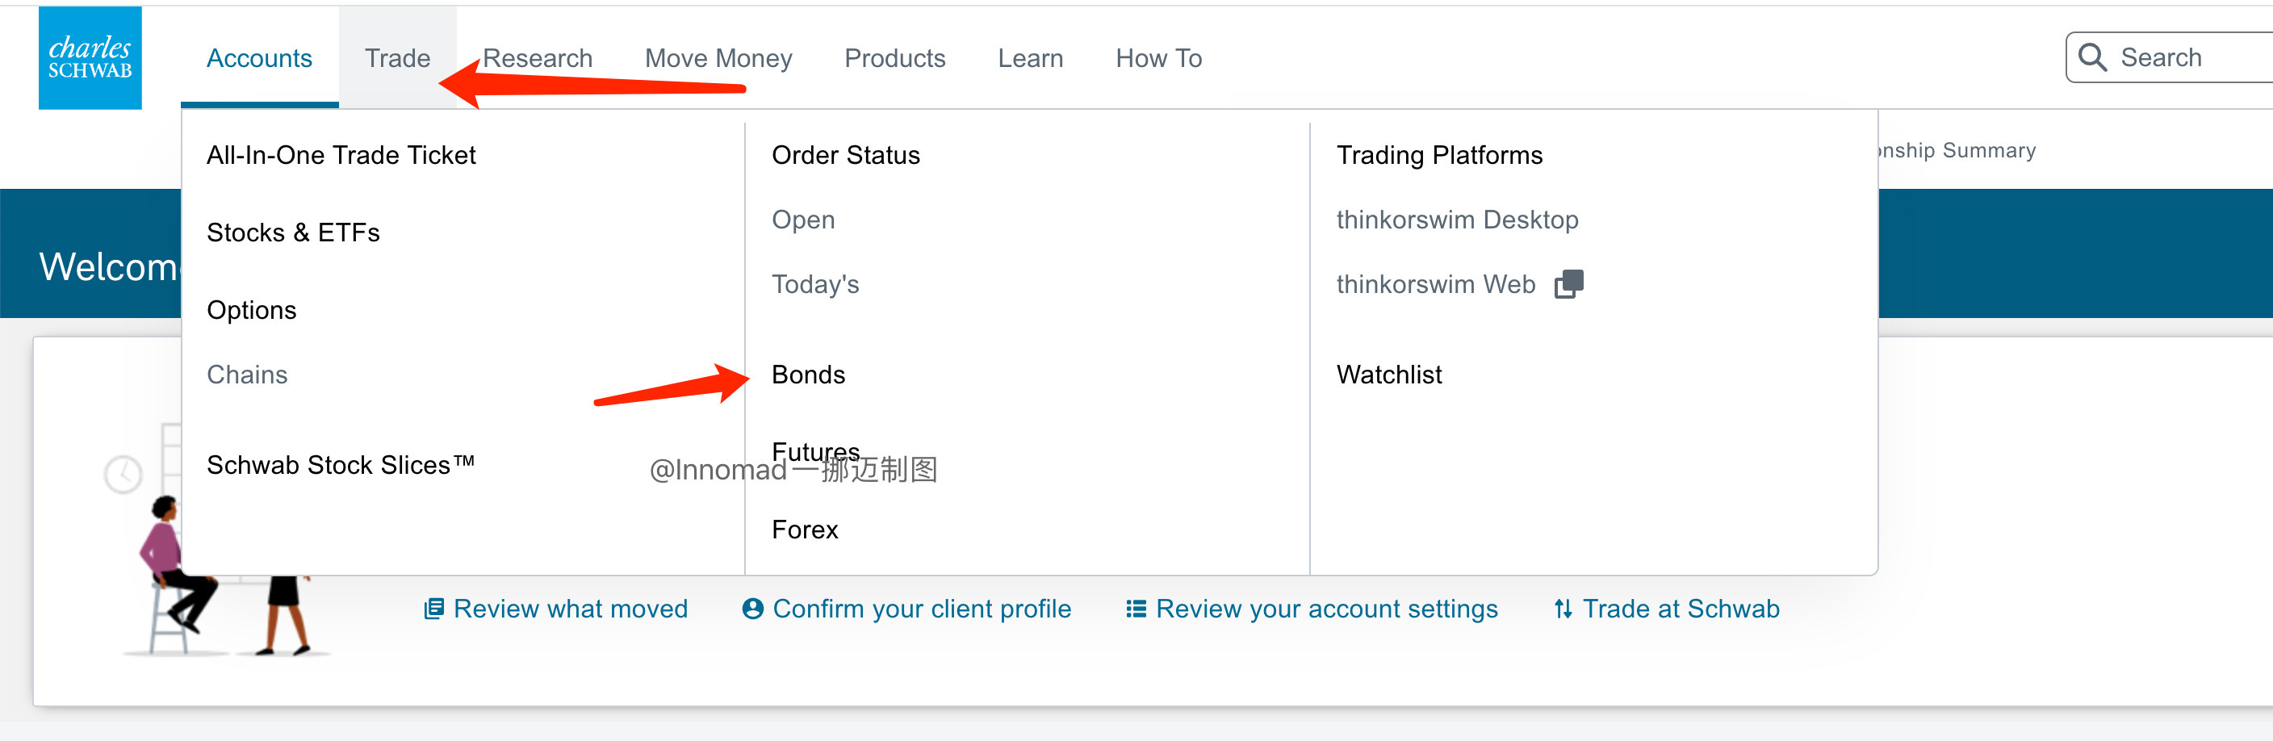Open Watchlist
Screen dimensions: 2273x741
coord(1389,375)
